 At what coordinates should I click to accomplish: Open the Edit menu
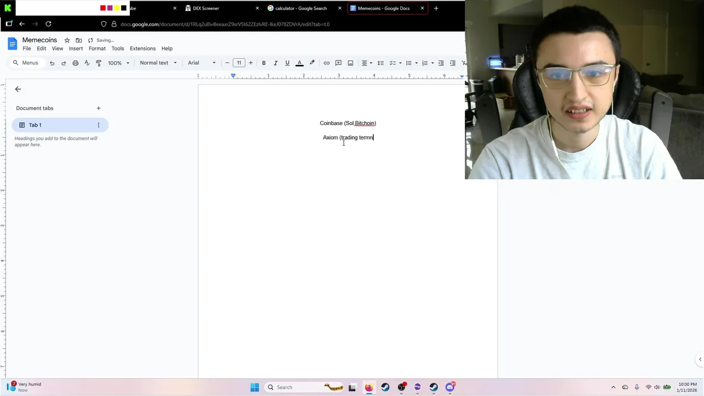click(x=41, y=48)
